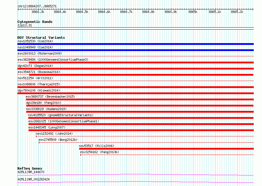Image resolution: width=262 pixels, height=186 pixels.
Task: Click the 8864.6k ruler tick label
Action: click(x=104, y=12)
